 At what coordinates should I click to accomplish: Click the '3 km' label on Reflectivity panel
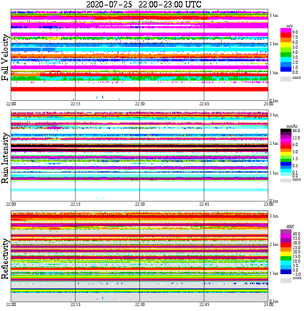coord(274,216)
